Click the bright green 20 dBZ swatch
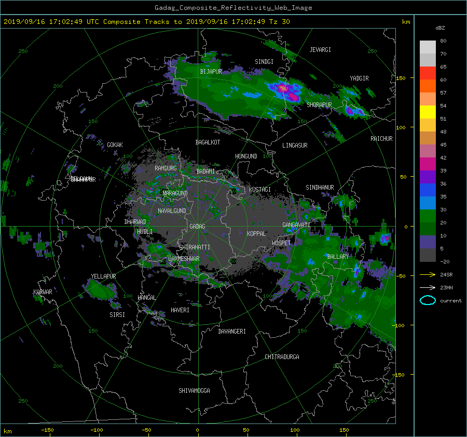The image size is (467, 437). coord(428,216)
